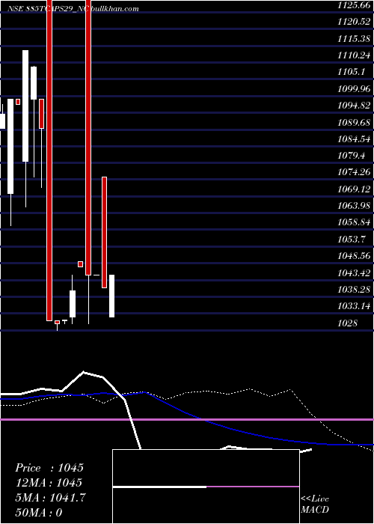Click the 1105.1 price axis label

click(351, 72)
